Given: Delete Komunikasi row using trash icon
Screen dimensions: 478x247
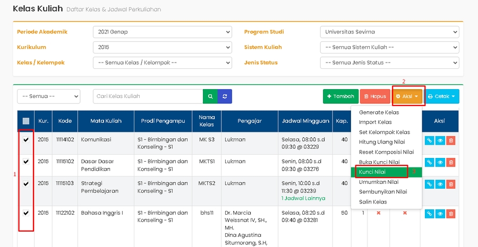Looking at the screenshot, I should point(450,140).
